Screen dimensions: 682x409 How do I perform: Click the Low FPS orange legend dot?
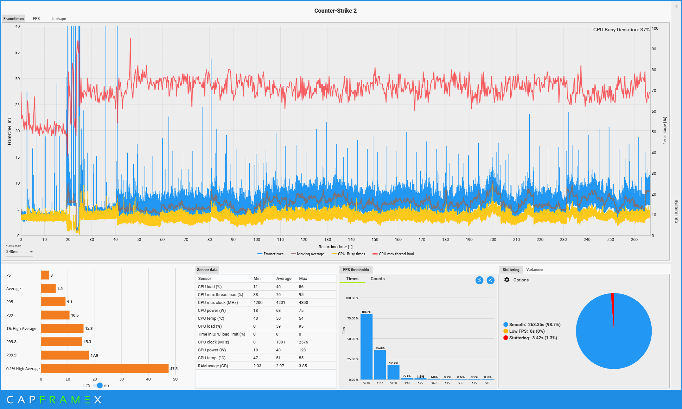coord(506,331)
